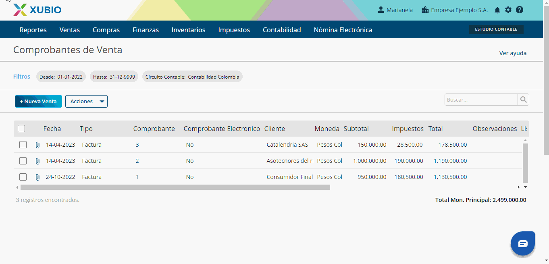Open Empresa Ejemplo S.A. company selector
This screenshot has width=549, height=264.
point(455,10)
